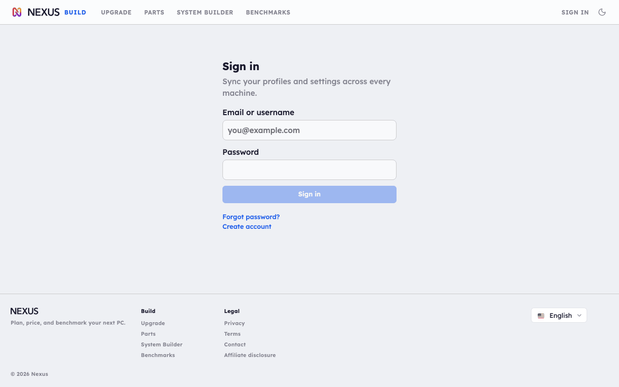619x387 pixels.
Task: Click the Nexus colorful logo icon
Action: [x=17, y=12]
